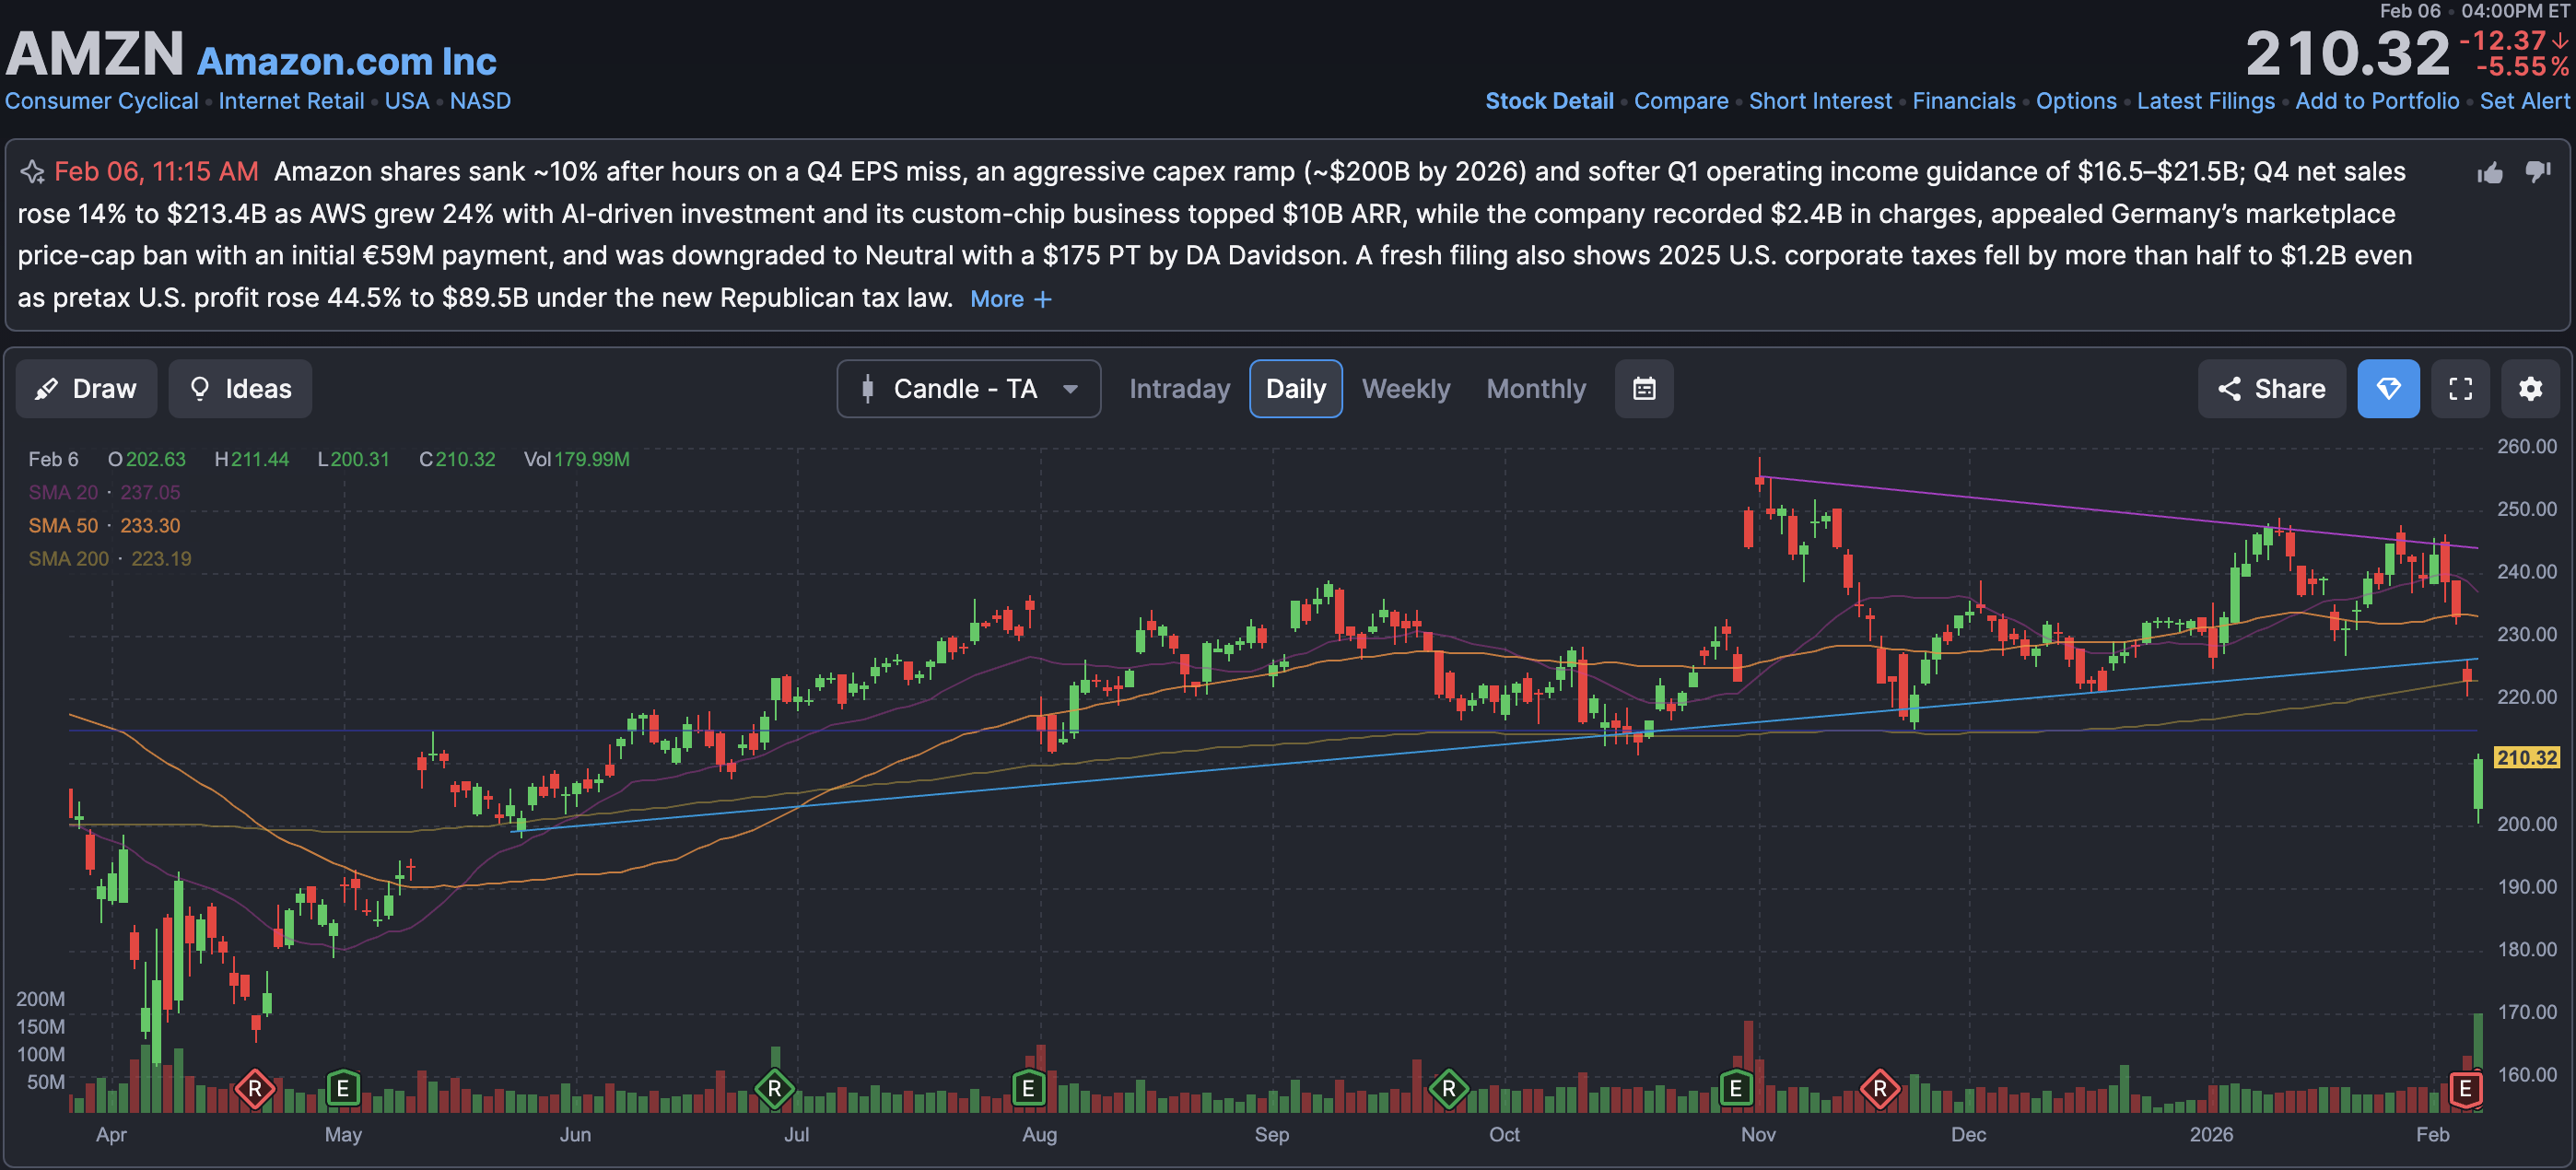Click the thumbs up icon on news
Screen dimensions: 2576x1170
tap(2490, 173)
